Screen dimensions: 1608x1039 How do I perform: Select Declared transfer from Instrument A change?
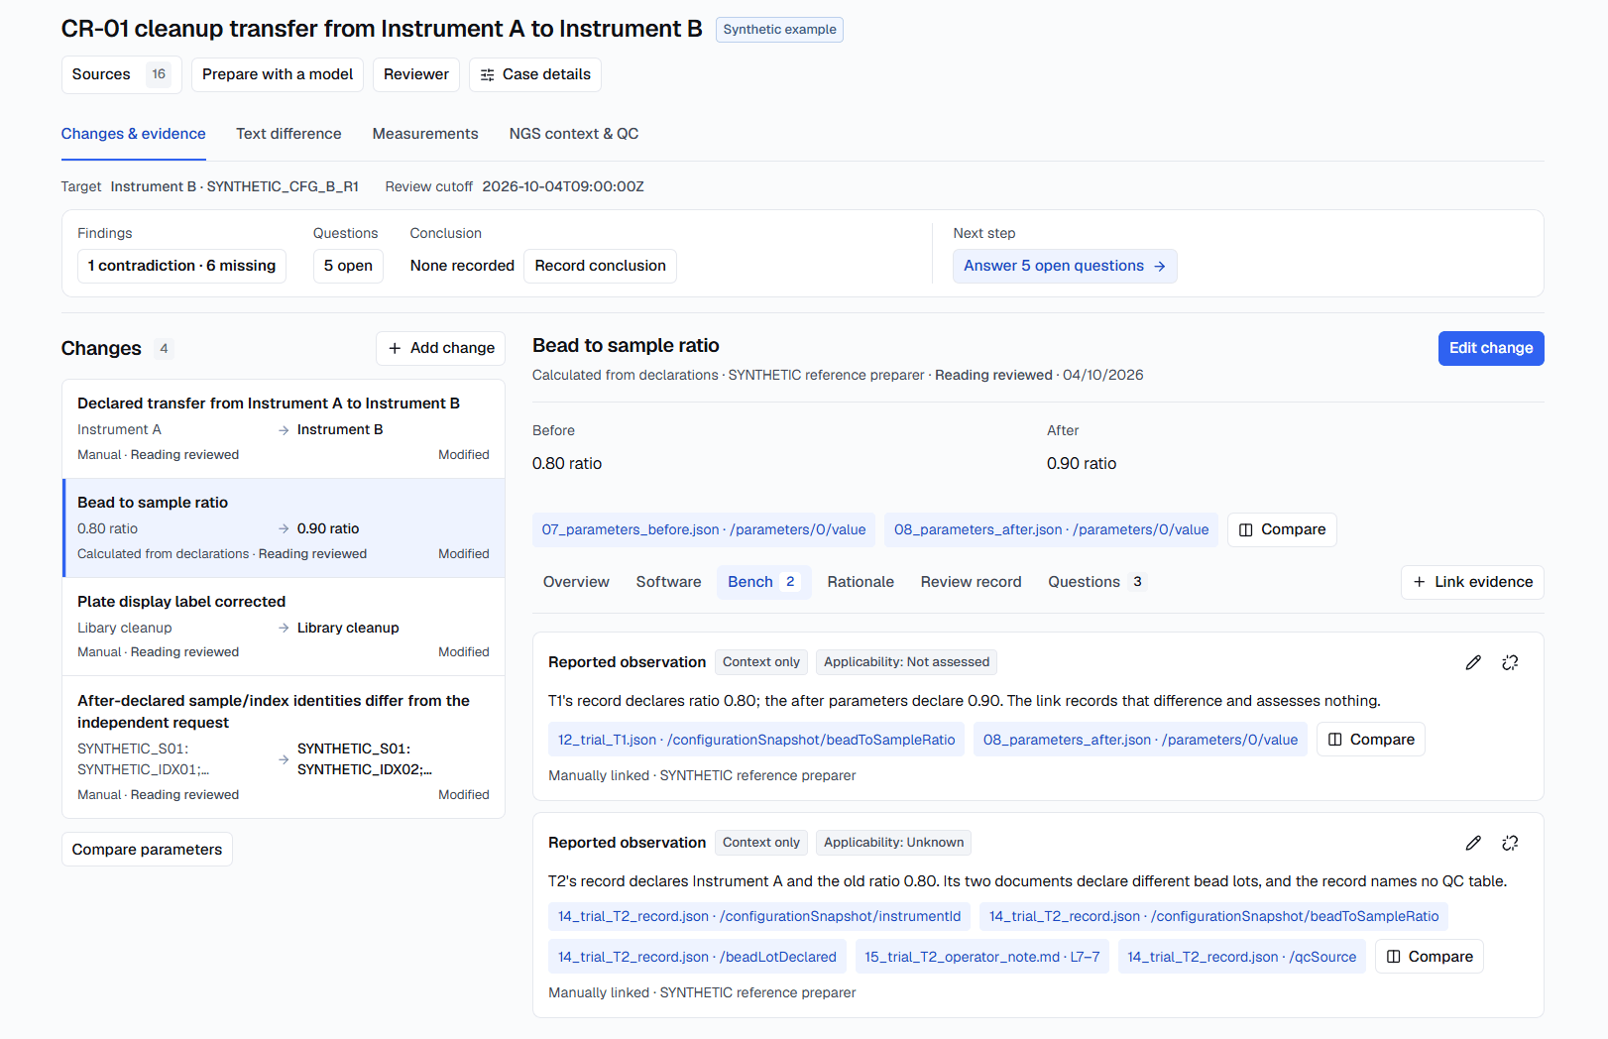tap(284, 429)
